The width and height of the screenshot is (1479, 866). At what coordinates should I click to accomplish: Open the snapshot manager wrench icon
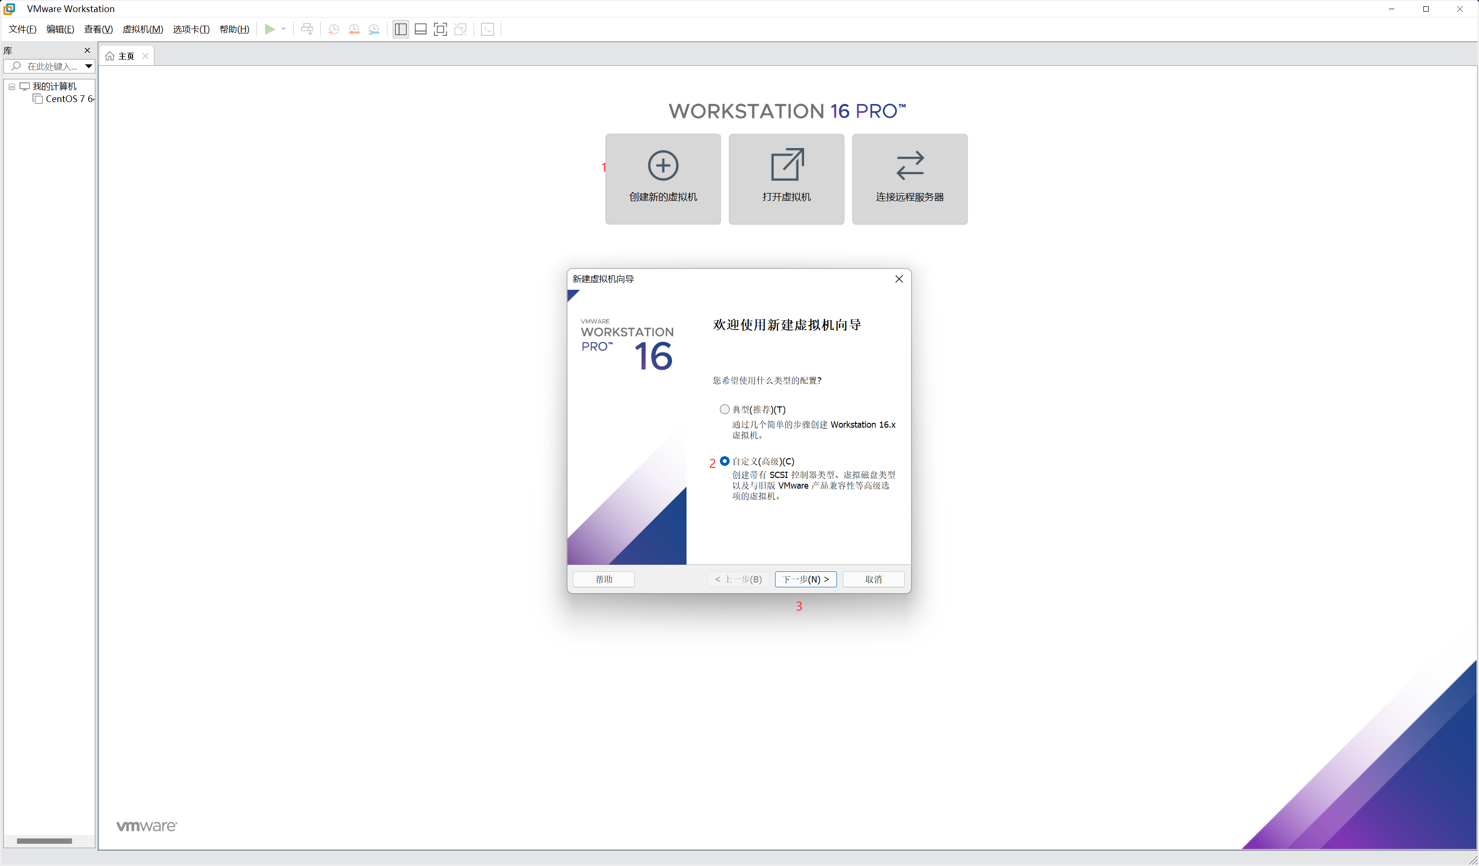click(374, 30)
